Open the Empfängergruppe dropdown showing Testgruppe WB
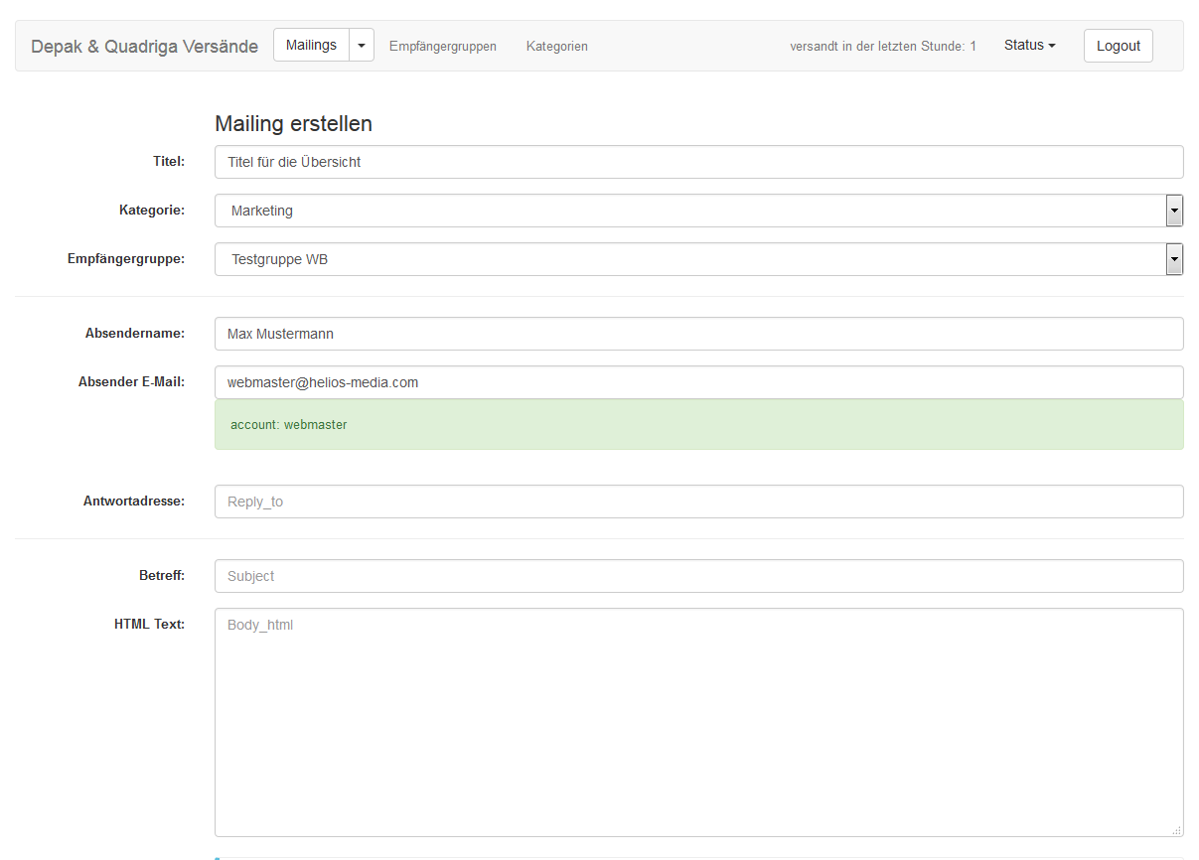Screen dimensions: 1199x860 (698, 259)
